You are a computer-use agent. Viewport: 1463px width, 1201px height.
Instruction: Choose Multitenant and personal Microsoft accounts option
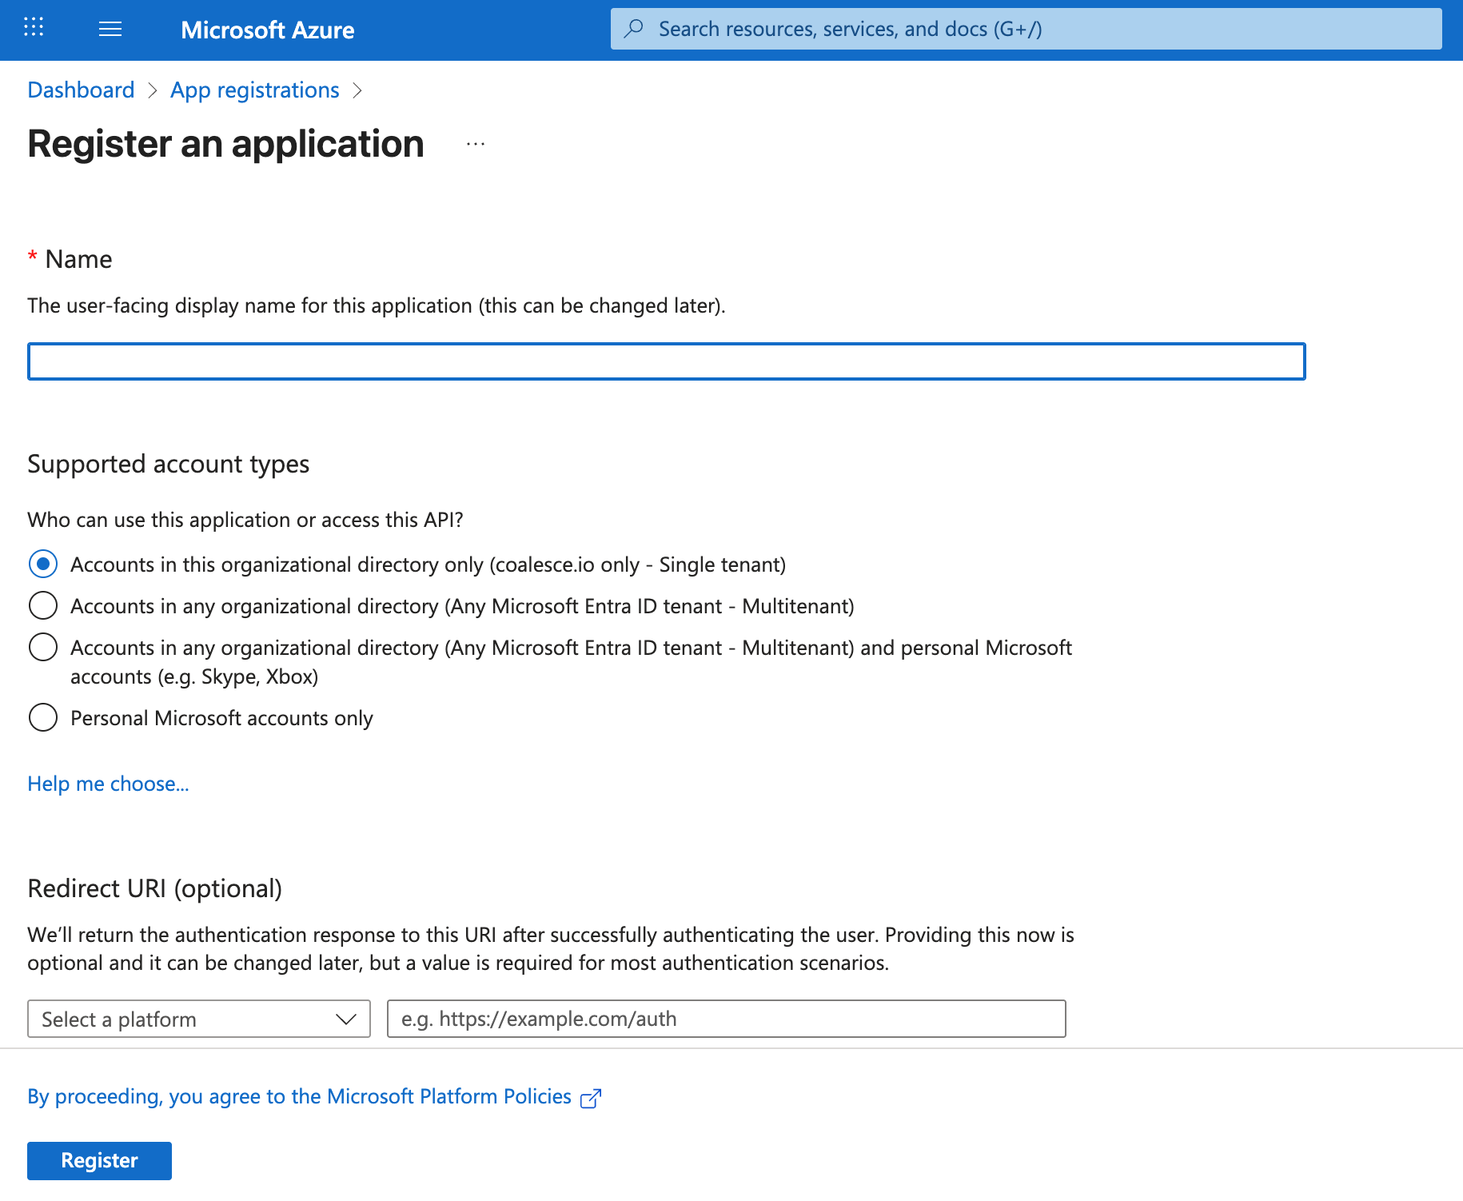point(43,648)
